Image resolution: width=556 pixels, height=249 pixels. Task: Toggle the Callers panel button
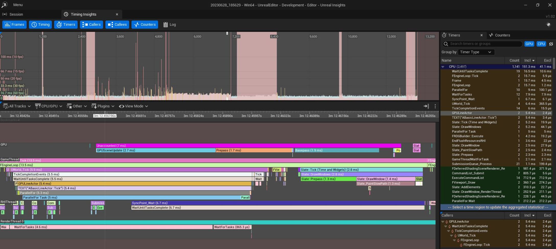(x=91, y=25)
